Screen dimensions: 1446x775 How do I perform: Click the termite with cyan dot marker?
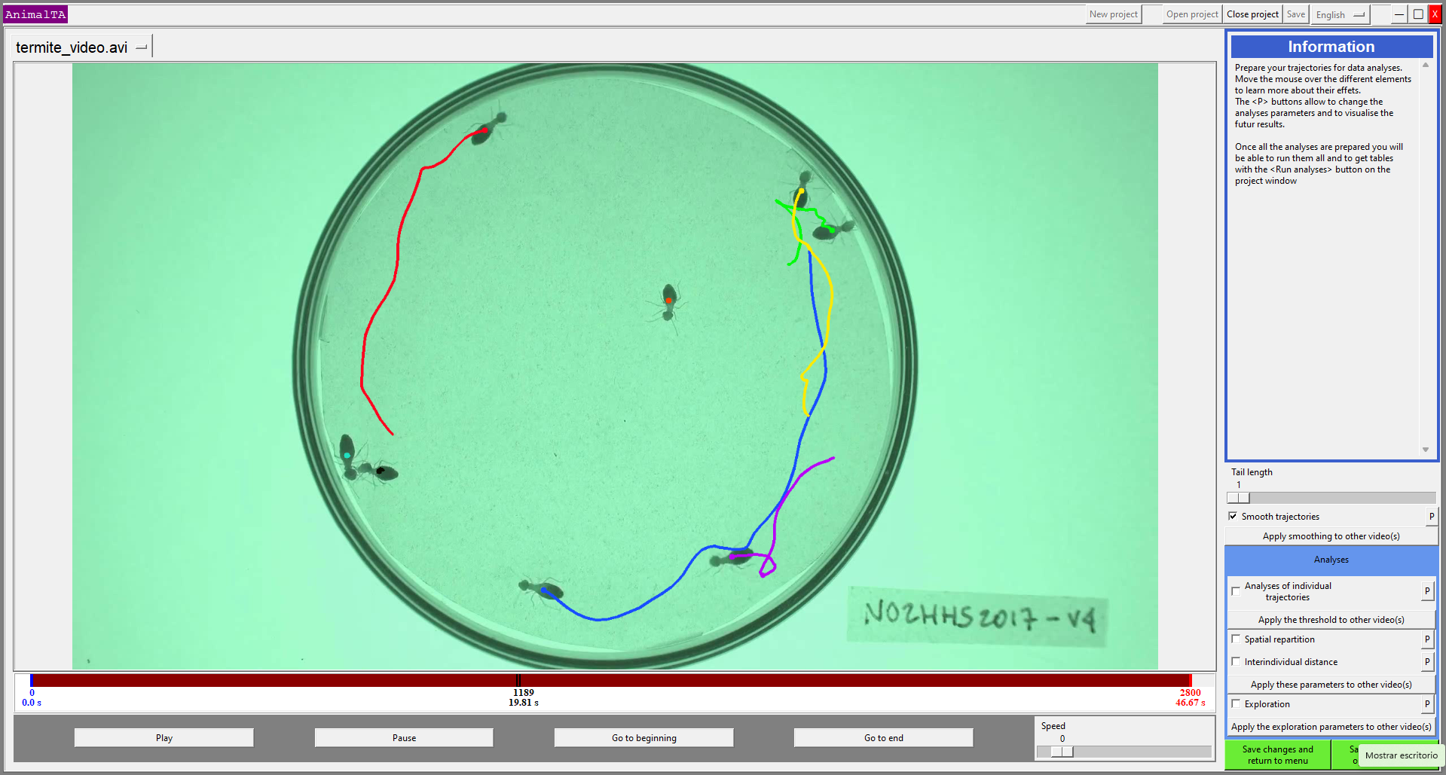coord(347,456)
